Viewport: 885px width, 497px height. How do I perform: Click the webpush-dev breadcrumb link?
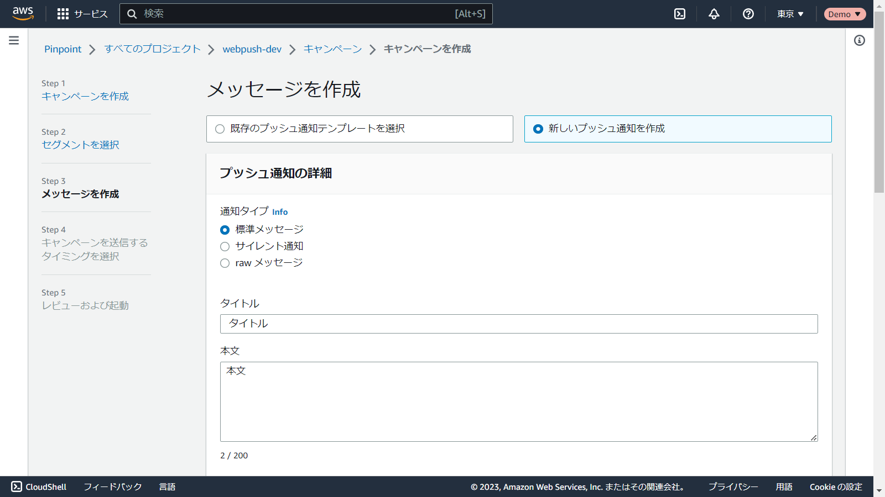click(x=252, y=49)
